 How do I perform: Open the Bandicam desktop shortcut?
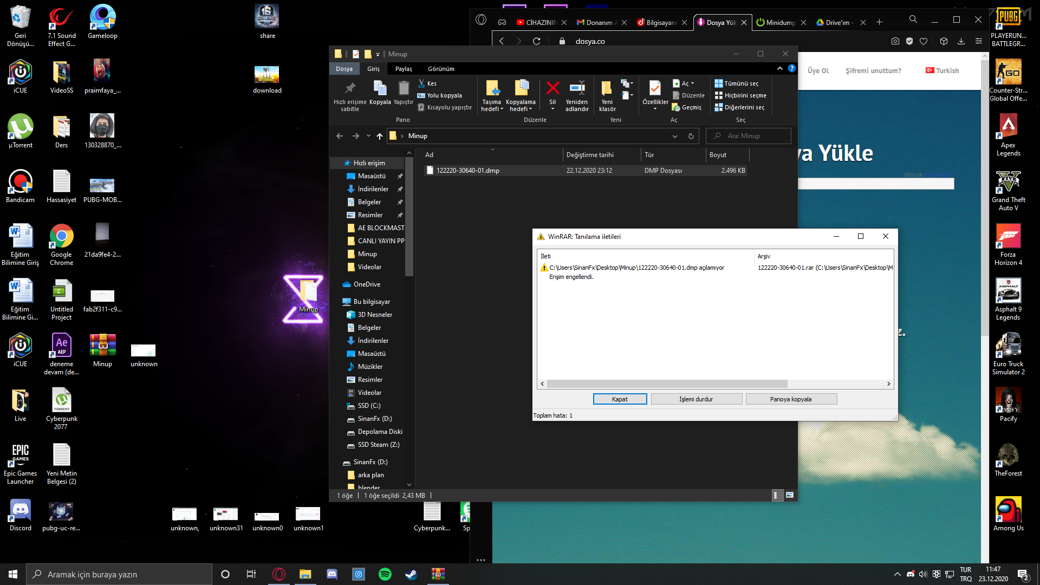pyautogui.click(x=20, y=187)
